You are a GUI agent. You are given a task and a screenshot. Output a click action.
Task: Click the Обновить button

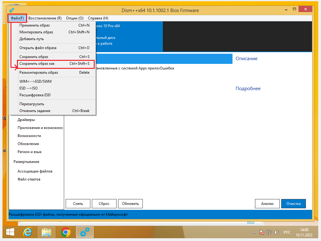pyautogui.click(x=130, y=204)
